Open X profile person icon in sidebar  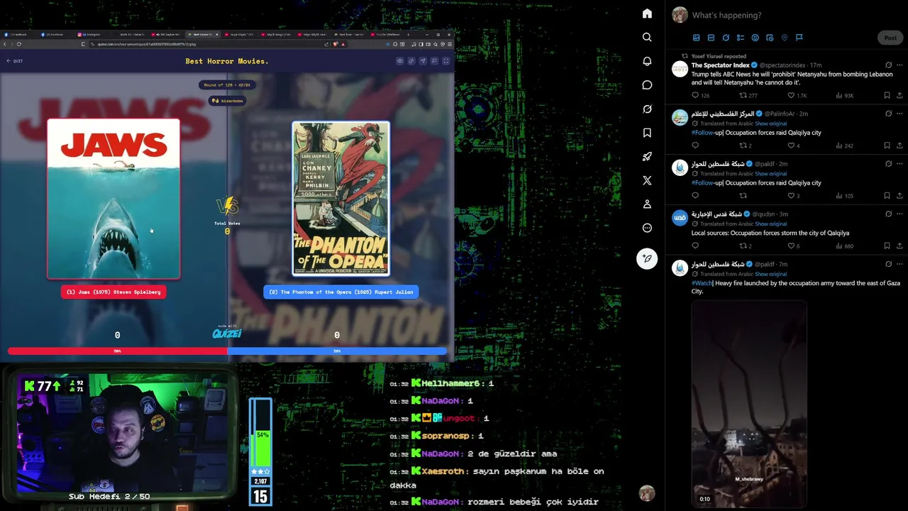(647, 204)
